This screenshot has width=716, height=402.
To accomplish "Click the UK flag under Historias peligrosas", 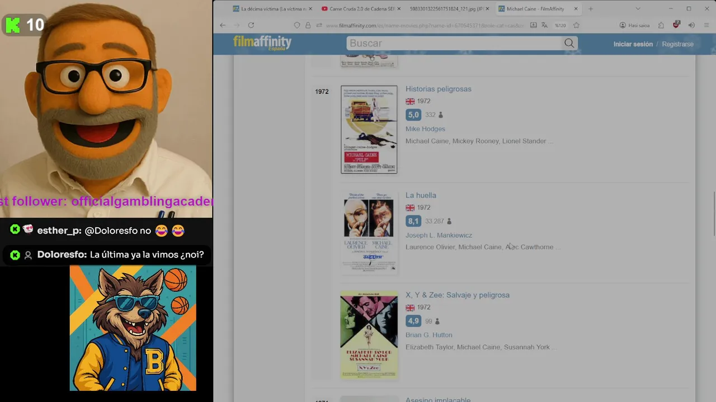I will pos(410,101).
